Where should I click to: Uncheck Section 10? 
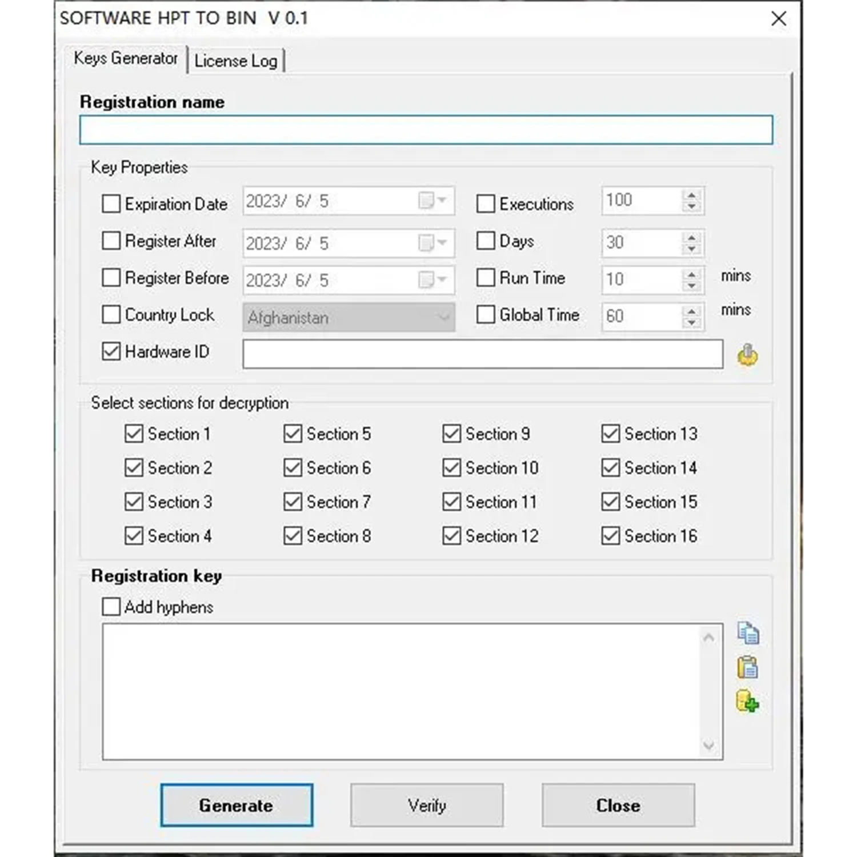[x=451, y=468]
